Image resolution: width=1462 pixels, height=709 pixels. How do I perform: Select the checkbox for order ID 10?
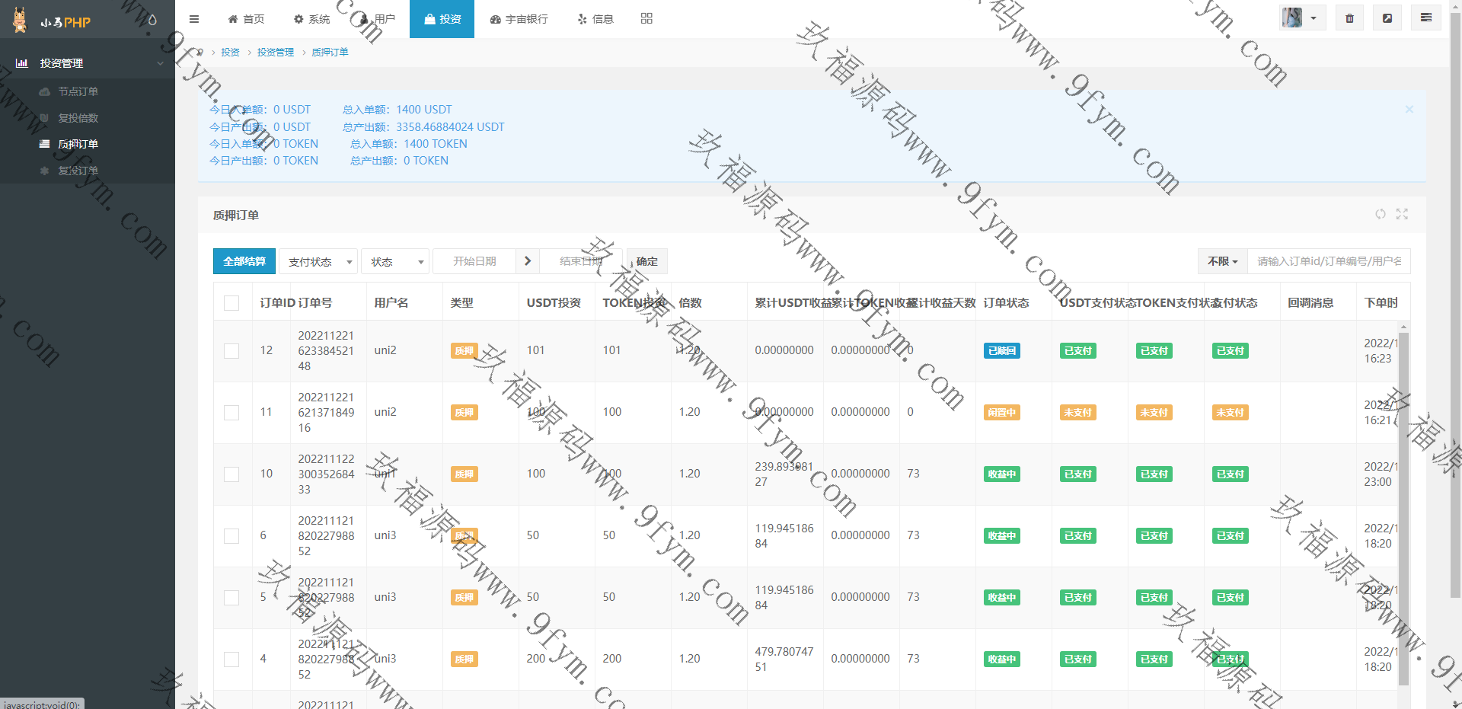(x=231, y=474)
